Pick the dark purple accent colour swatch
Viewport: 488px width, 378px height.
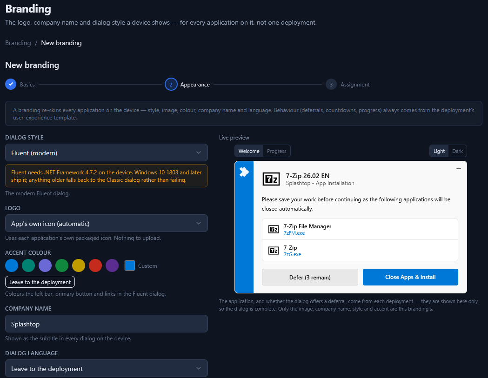point(112,265)
